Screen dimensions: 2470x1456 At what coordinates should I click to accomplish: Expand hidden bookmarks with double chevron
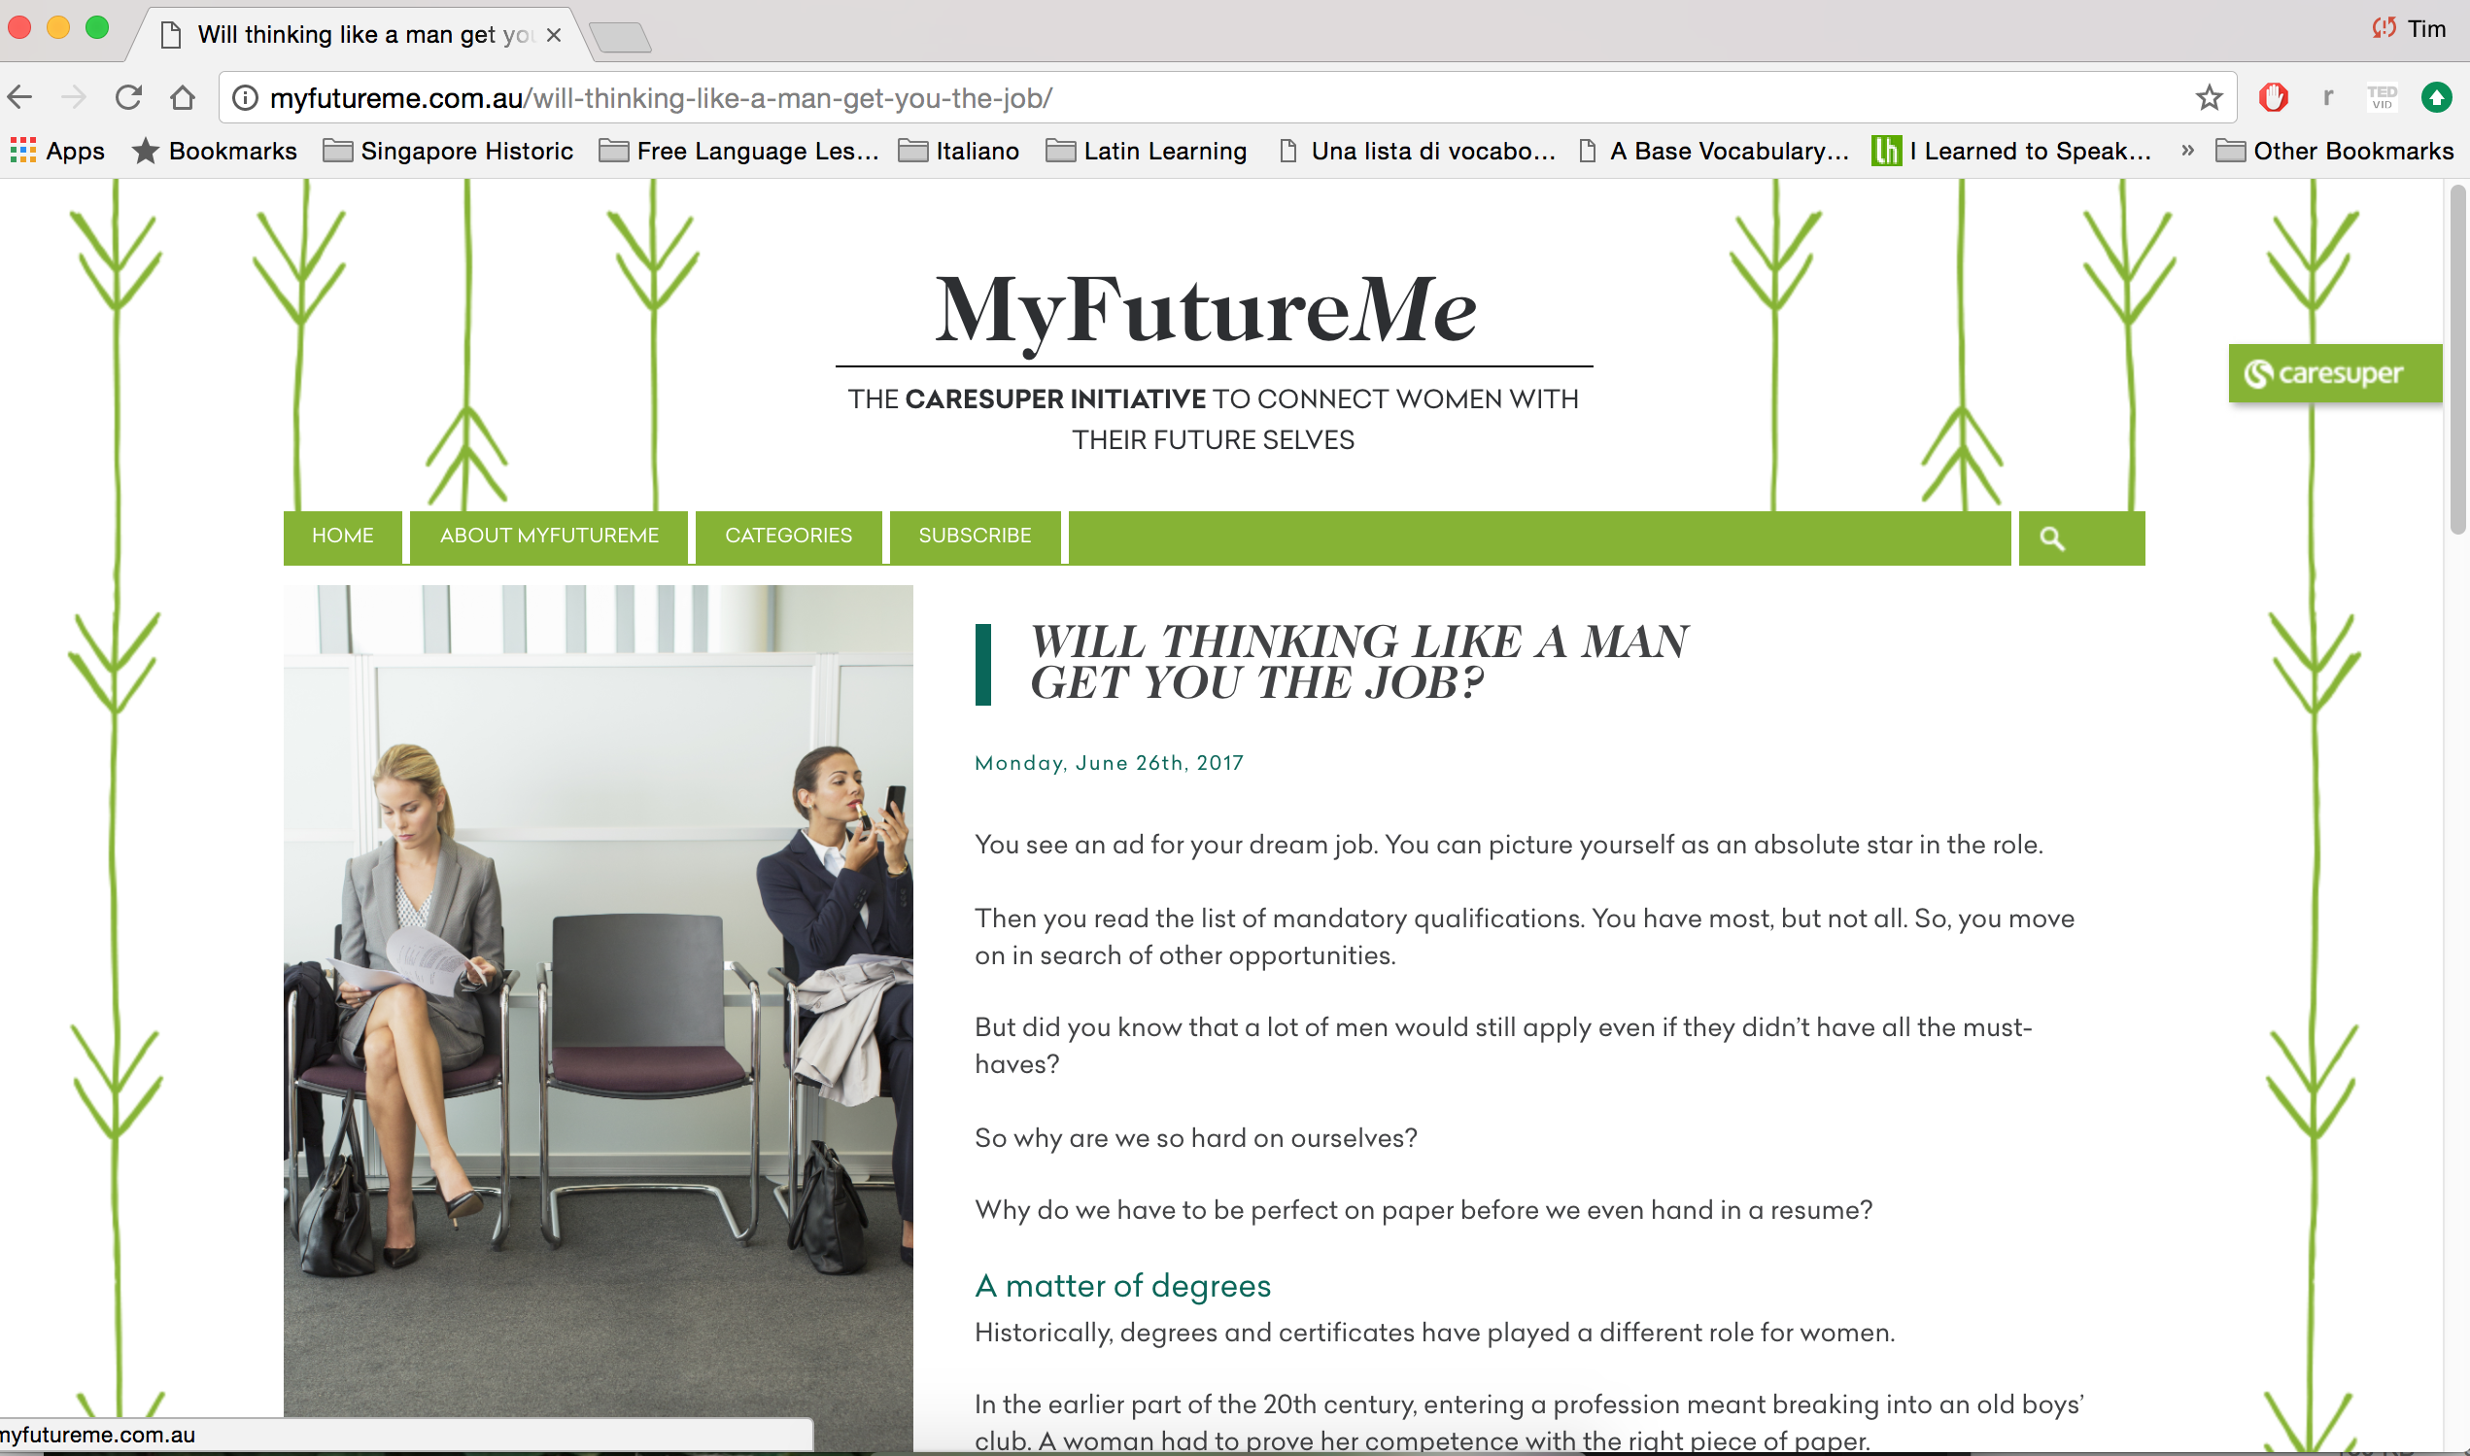[2187, 150]
